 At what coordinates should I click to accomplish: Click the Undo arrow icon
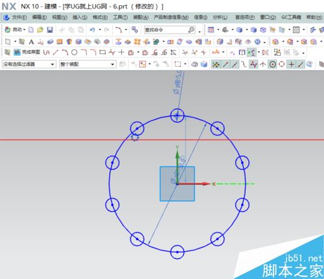pyautogui.click(x=93, y=30)
